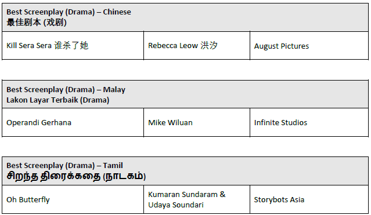Viewport: 371px width, 215px height.
Task: Select the Tamil script heading line
Action: point(76,176)
